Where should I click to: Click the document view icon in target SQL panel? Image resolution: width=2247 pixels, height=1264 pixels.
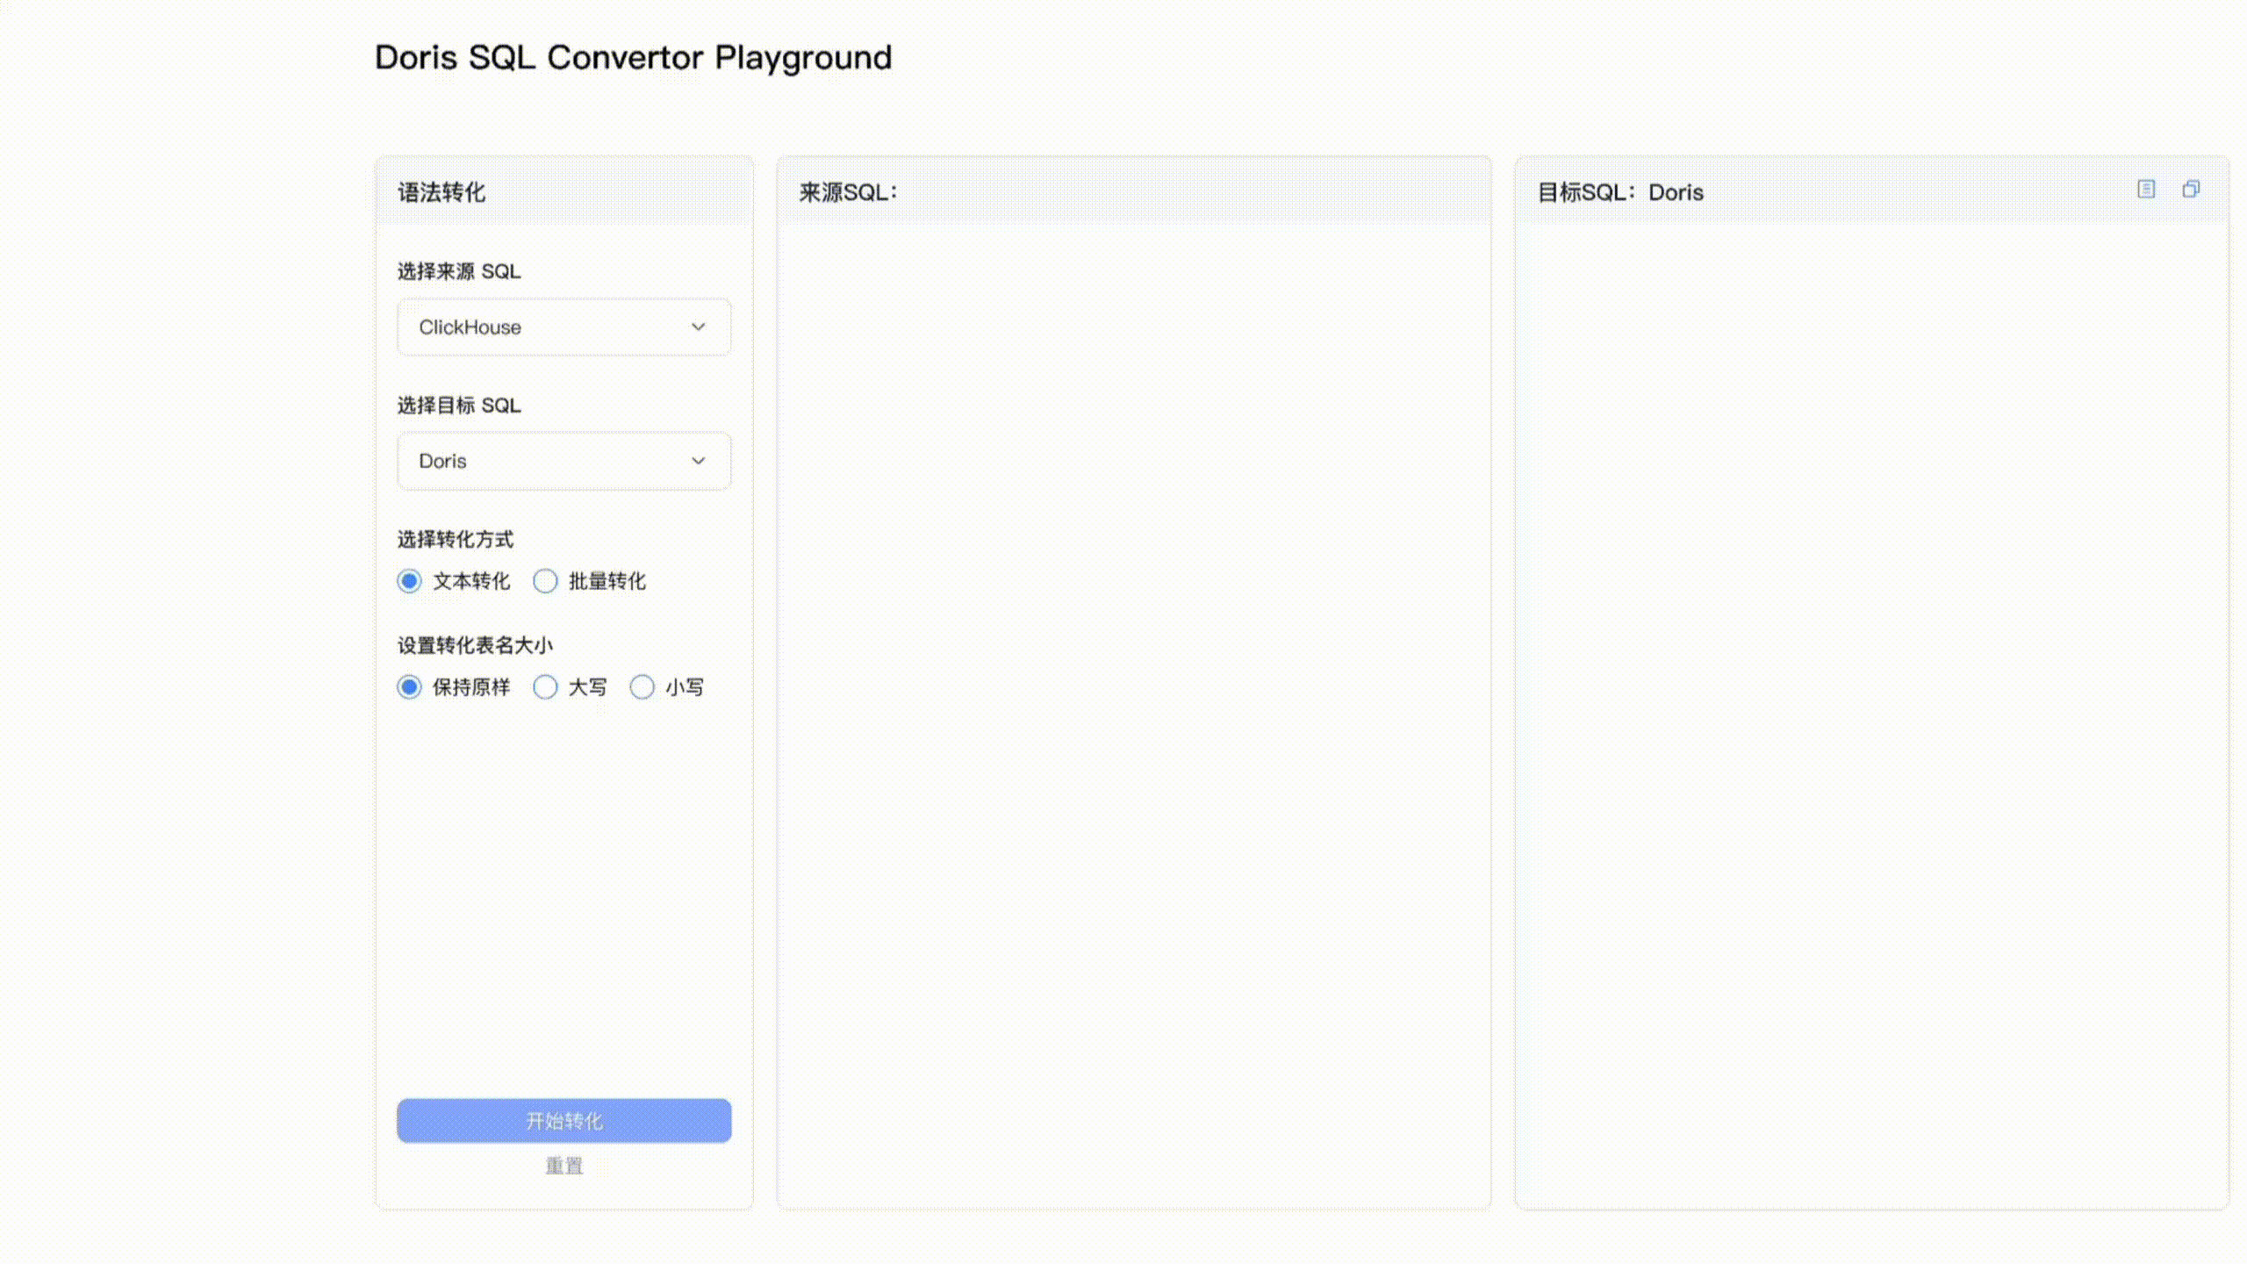point(2147,190)
